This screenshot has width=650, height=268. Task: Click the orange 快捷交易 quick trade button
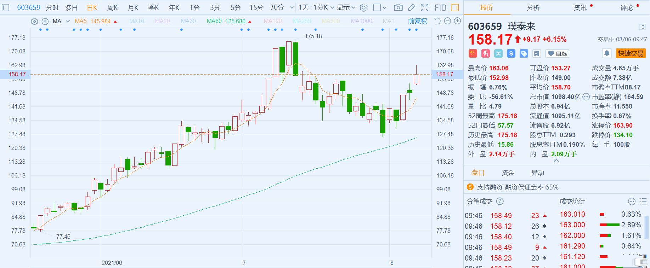coord(631,53)
